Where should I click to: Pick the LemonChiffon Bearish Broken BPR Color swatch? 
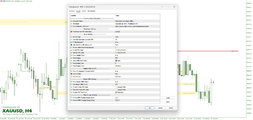click(116, 90)
